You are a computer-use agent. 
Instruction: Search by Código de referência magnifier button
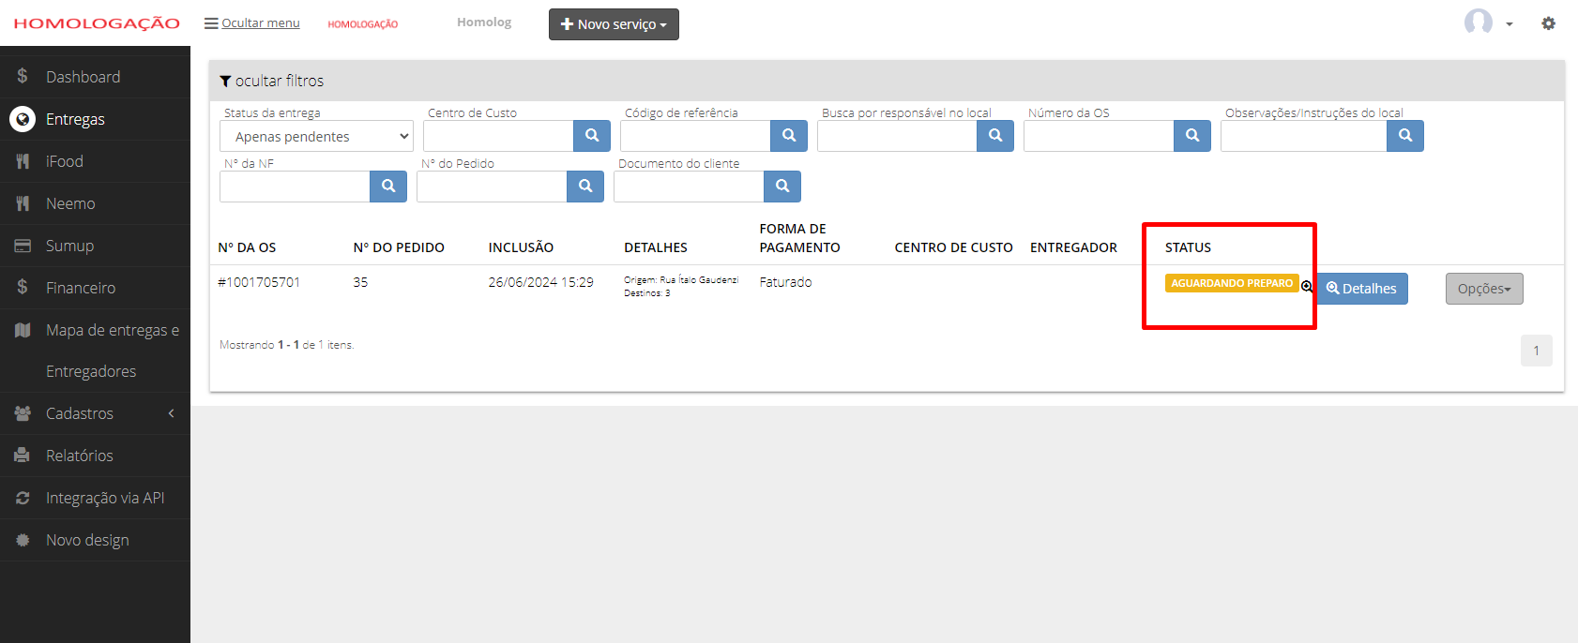click(789, 136)
